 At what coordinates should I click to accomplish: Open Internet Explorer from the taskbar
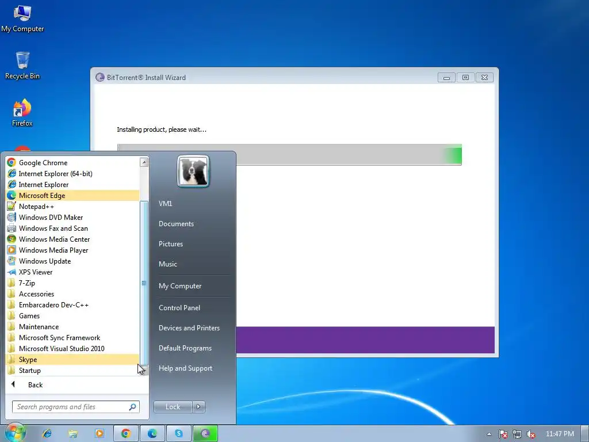click(x=47, y=433)
